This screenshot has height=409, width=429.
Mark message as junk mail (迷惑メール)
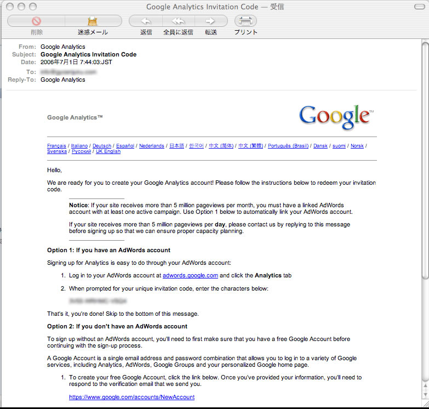[x=93, y=21]
